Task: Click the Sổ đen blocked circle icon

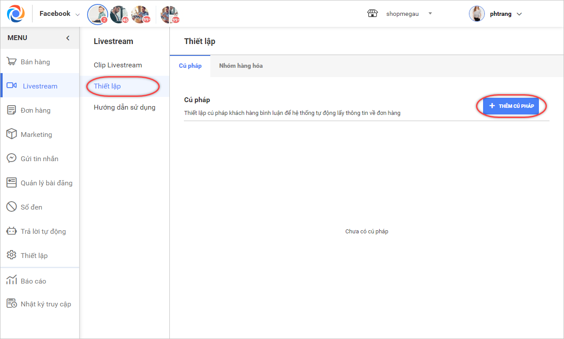Action: (12, 207)
